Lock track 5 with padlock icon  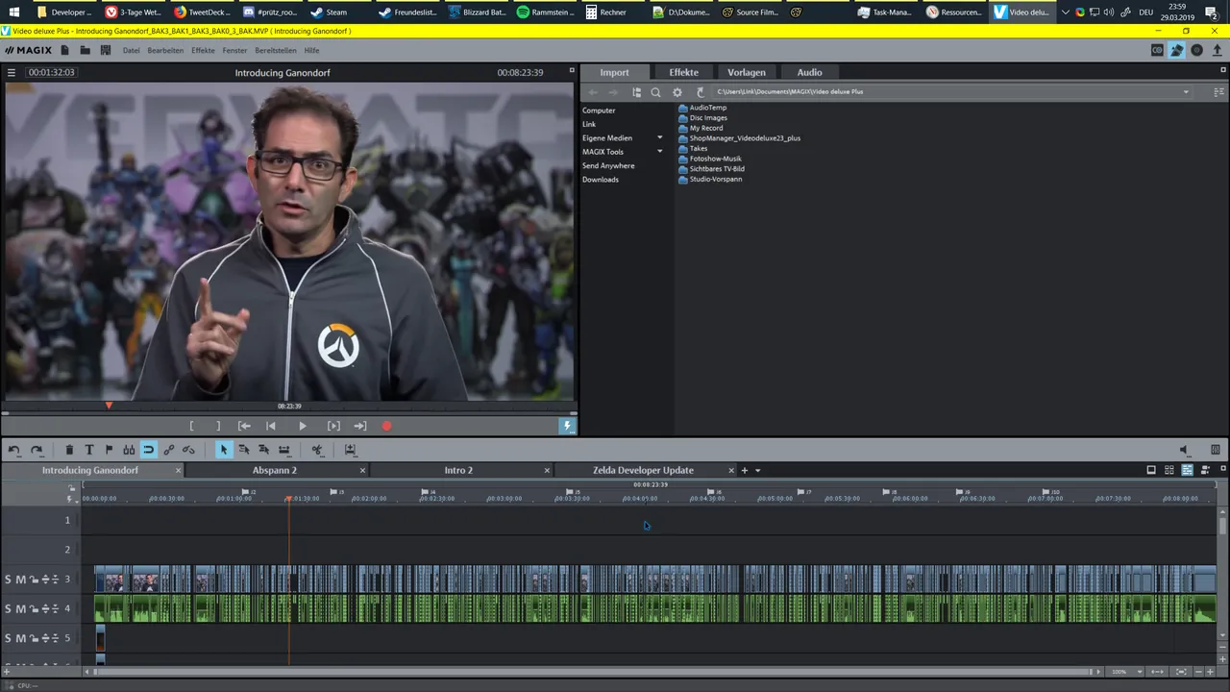33,638
